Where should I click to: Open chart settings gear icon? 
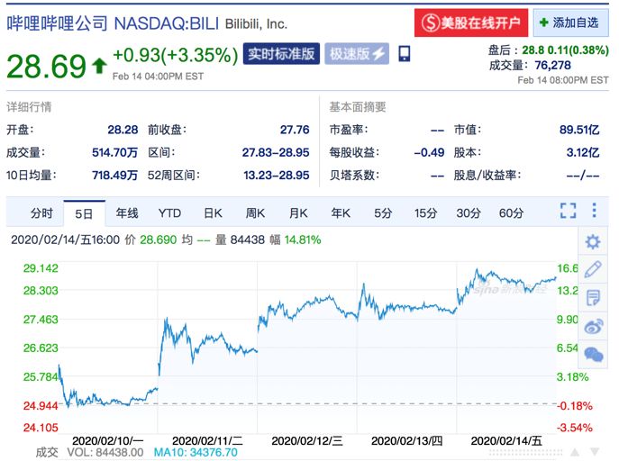point(593,241)
